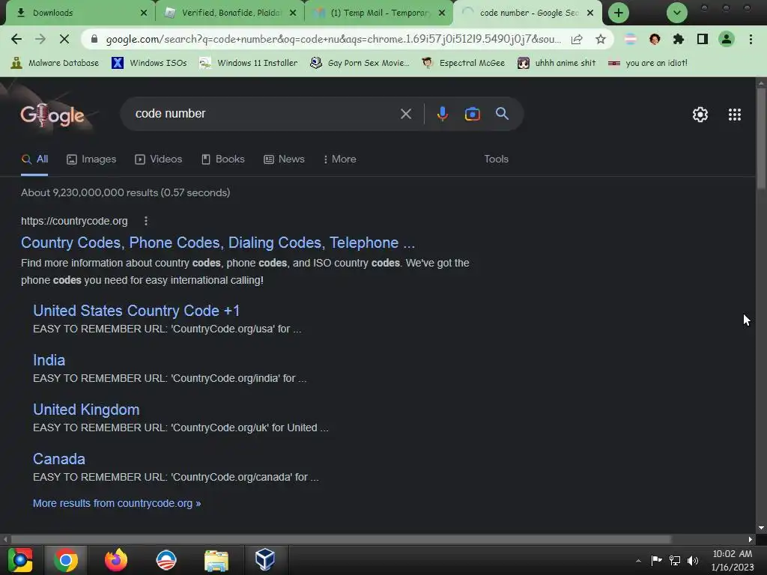The height and width of the screenshot is (575, 767).
Task: Open the Google apps grid
Action: tap(734, 115)
